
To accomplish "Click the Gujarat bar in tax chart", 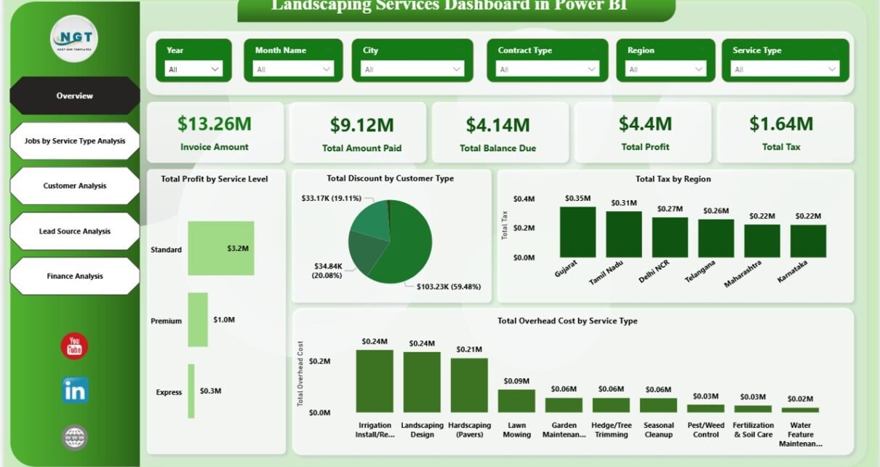I will pyautogui.click(x=577, y=231).
